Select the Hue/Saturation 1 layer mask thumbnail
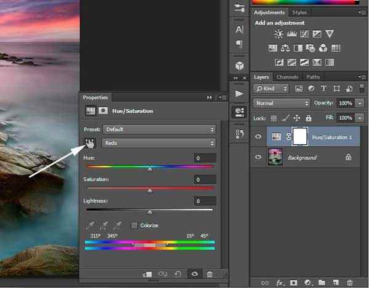369x288 pixels. click(300, 136)
